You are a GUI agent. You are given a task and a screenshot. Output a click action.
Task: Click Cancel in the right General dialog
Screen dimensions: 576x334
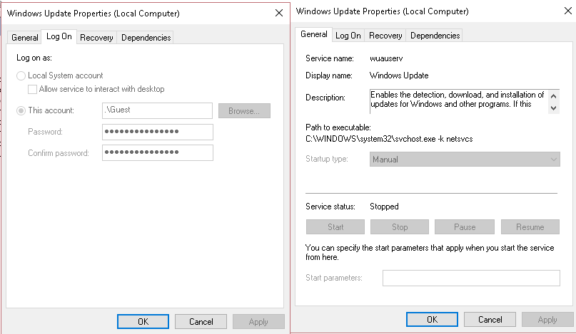pyautogui.click(x=490, y=319)
